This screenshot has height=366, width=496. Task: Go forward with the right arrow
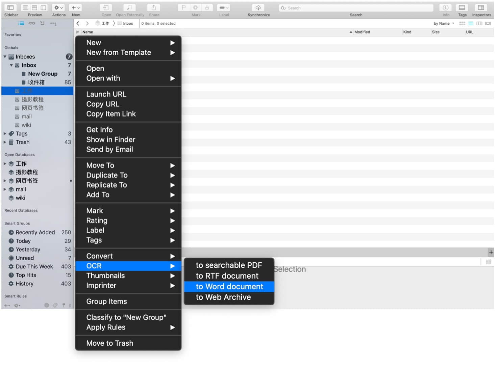[x=87, y=23]
